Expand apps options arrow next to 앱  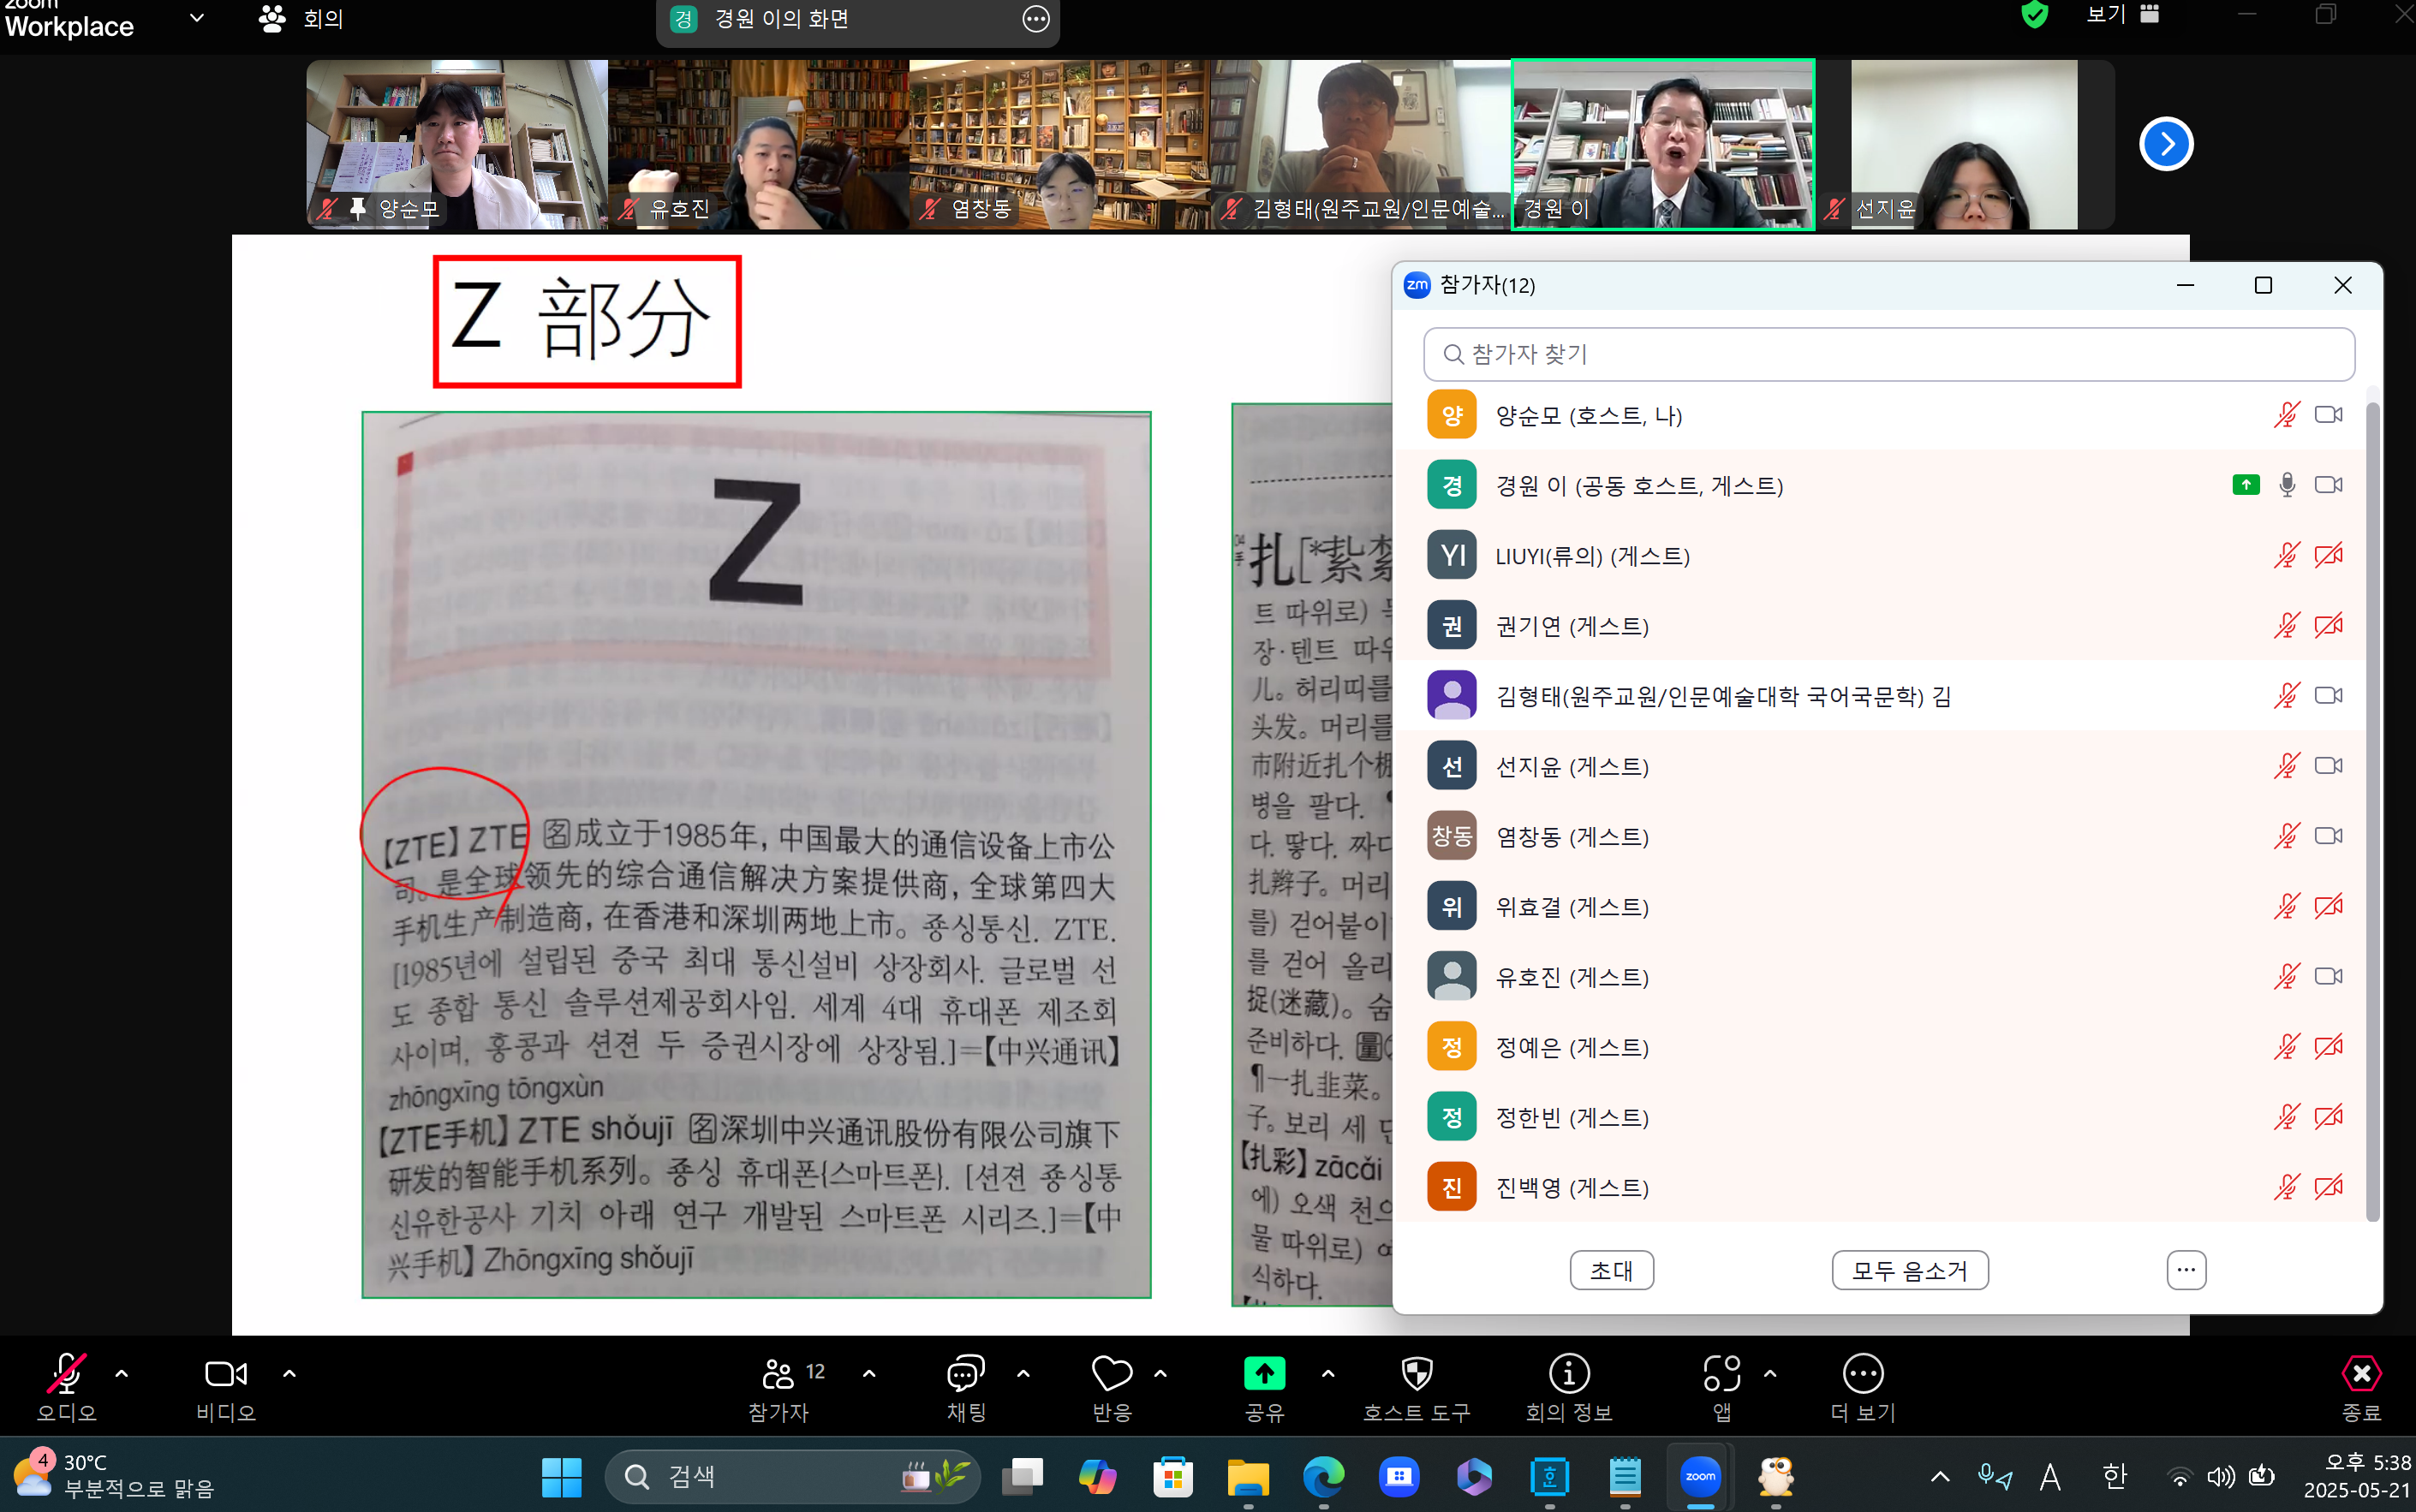(1770, 1374)
